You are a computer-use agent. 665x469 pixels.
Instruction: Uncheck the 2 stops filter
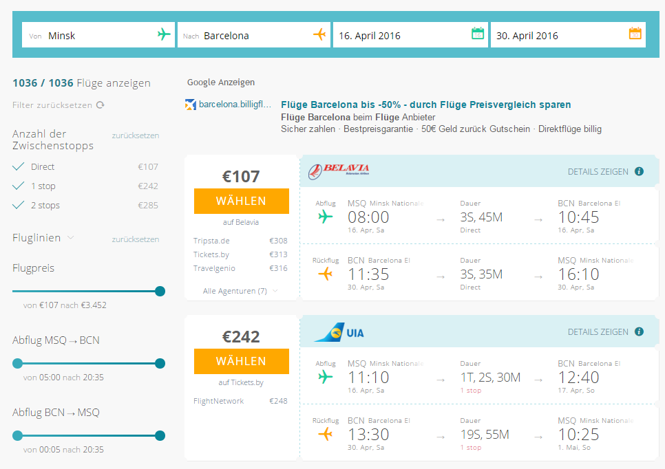click(x=18, y=205)
